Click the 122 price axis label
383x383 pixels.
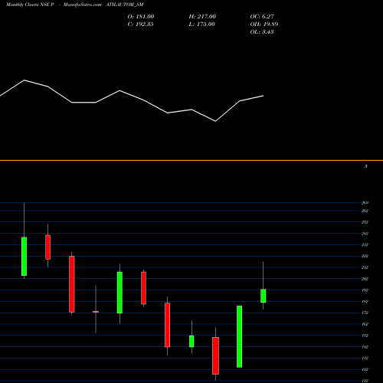click(x=365, y=369)
